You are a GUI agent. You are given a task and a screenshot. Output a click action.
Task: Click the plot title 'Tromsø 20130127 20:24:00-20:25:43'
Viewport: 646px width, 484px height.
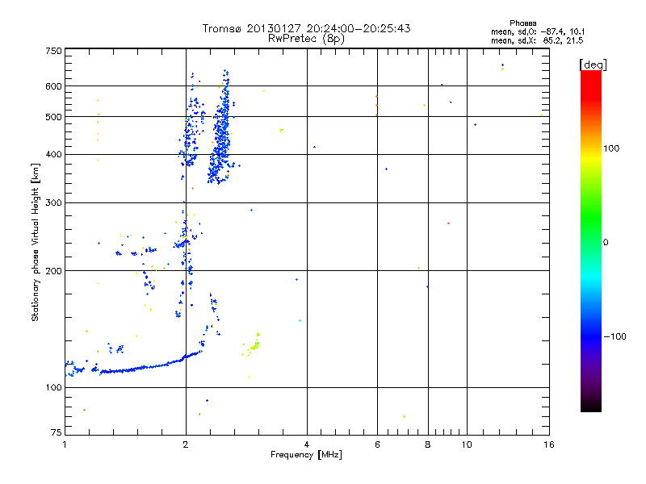306,28
